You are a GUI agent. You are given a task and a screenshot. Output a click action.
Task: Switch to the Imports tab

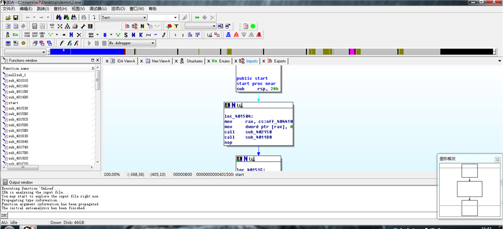click(x=248, y=61)
